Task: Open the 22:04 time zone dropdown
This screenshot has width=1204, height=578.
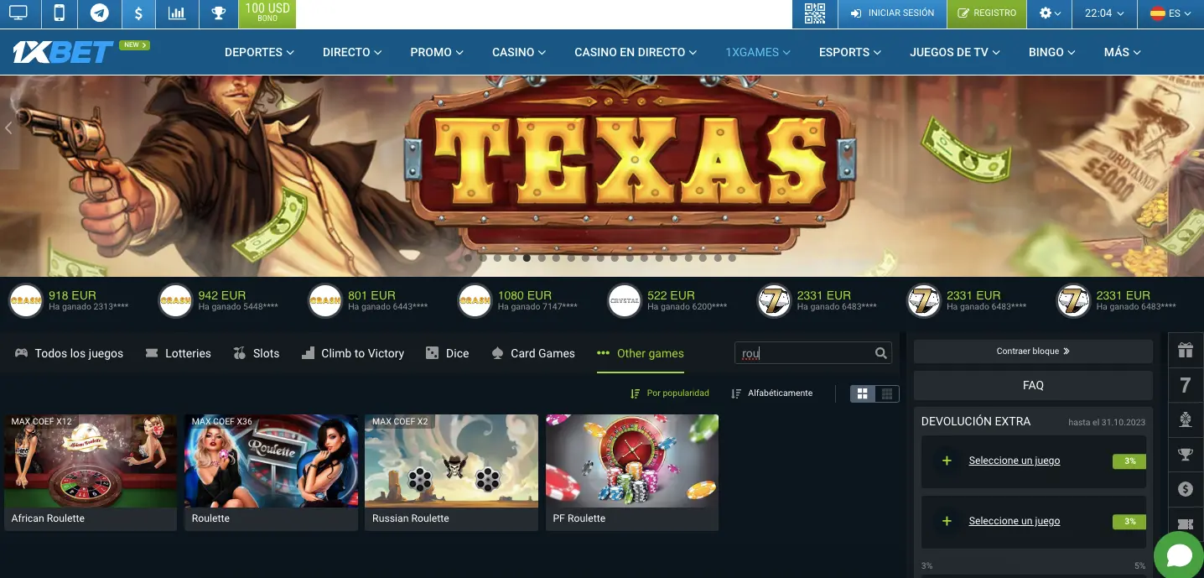Action: (1104, 13)
